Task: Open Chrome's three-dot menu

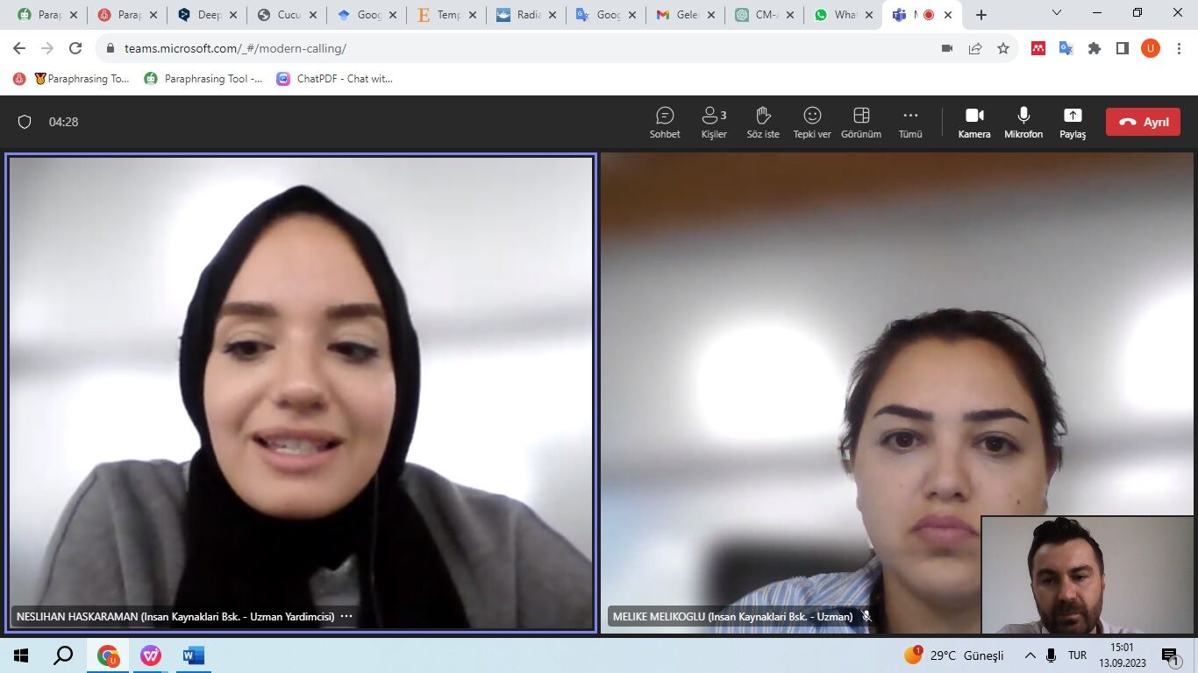Action: pos(1179,48)
